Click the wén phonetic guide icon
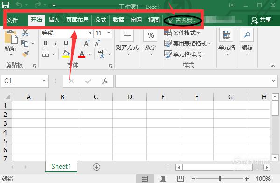 coord(102,54)
